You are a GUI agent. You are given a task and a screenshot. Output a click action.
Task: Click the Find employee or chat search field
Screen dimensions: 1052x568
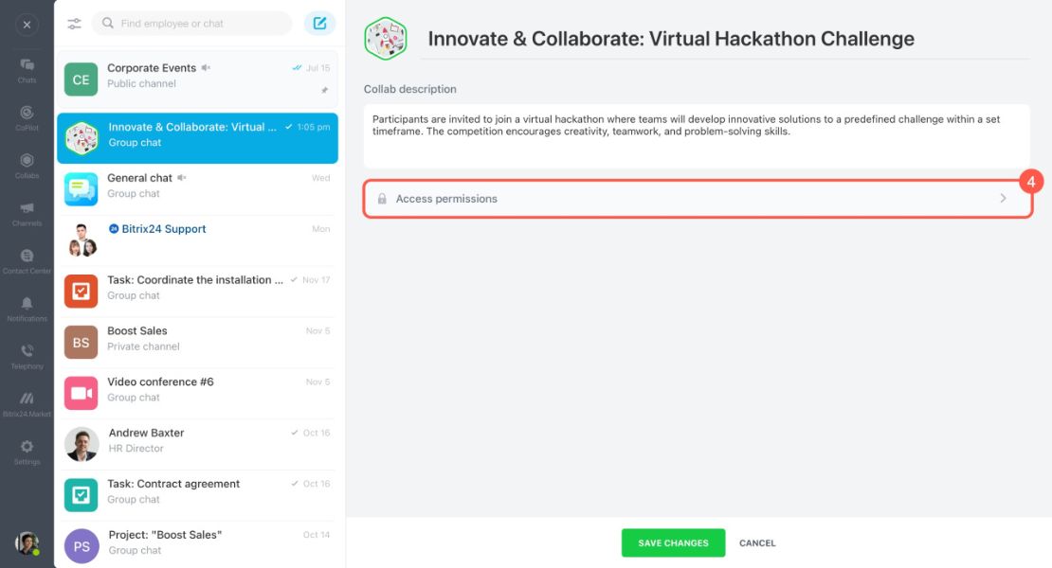[191, 24]
